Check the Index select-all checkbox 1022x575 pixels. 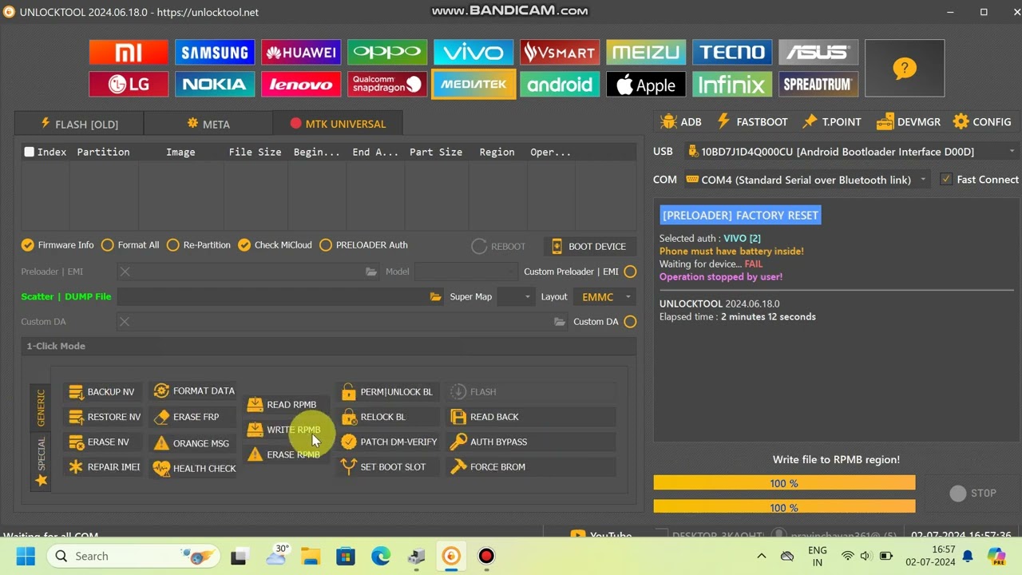pos(30,152)
